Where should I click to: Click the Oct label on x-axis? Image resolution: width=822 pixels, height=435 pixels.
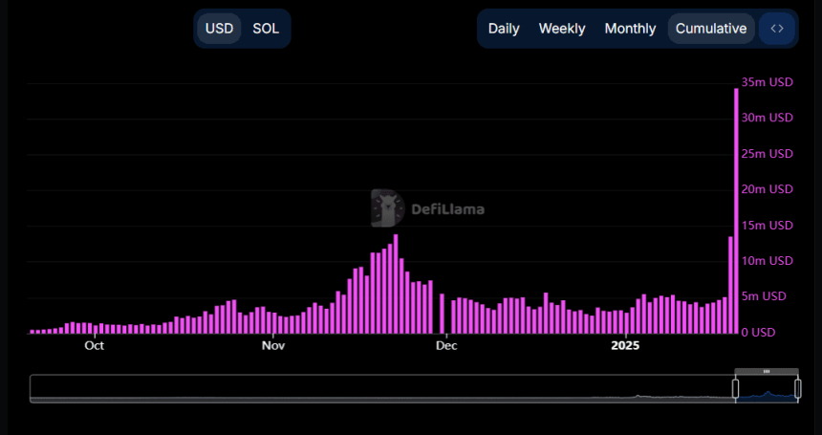tap(94, 345)
